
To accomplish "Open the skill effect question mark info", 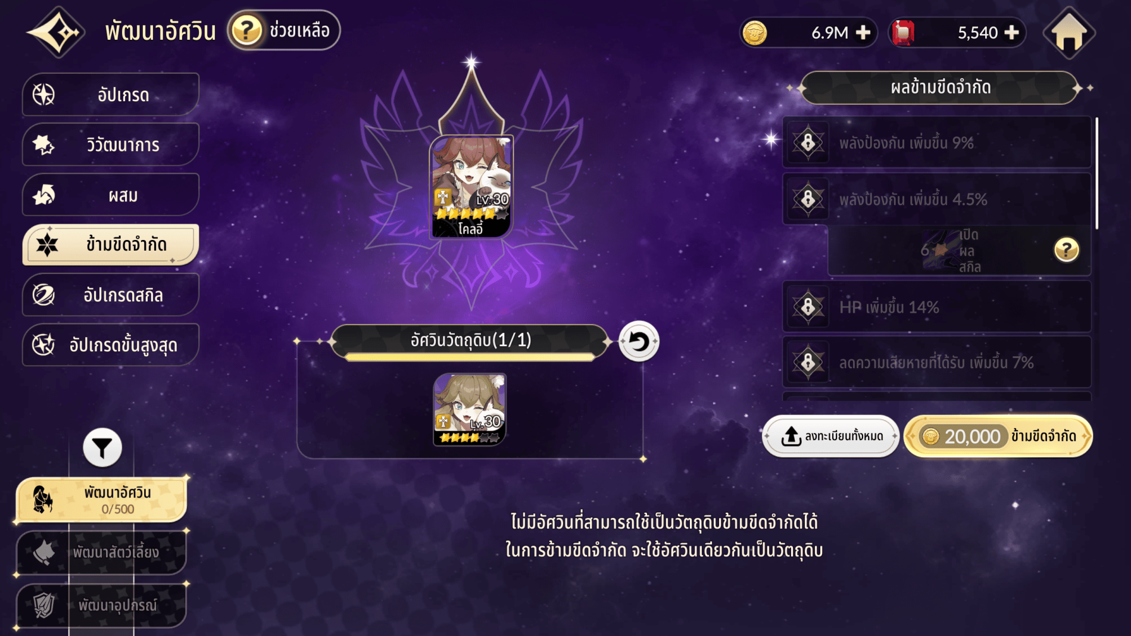I will pos(1066,250).
